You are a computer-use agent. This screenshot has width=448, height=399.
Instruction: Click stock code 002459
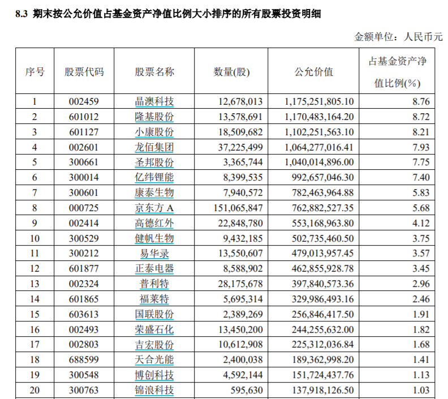[84, 101]
